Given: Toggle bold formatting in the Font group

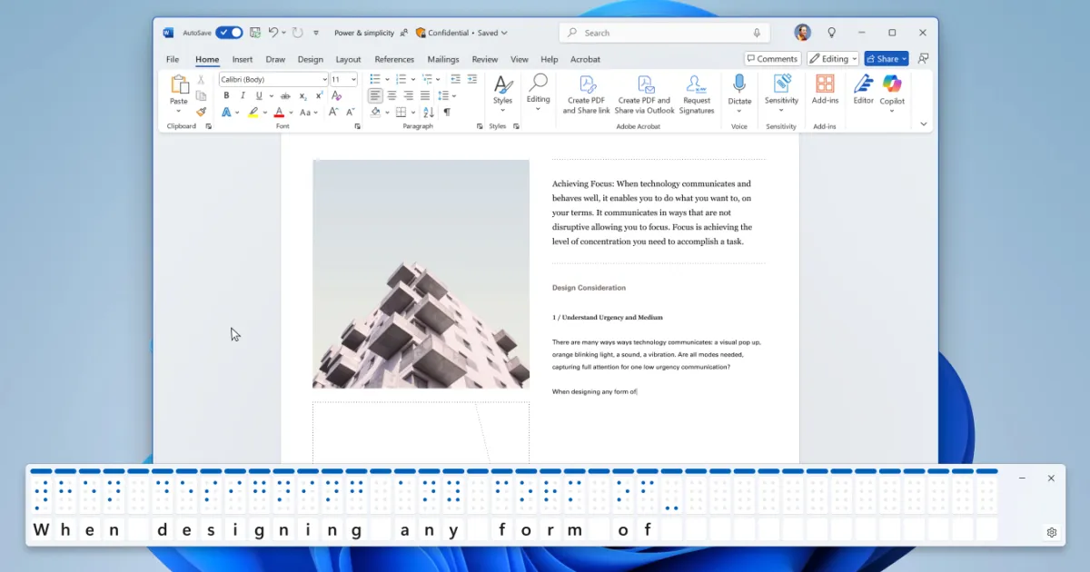Looking at the screenshot, I should coord(226,95).
